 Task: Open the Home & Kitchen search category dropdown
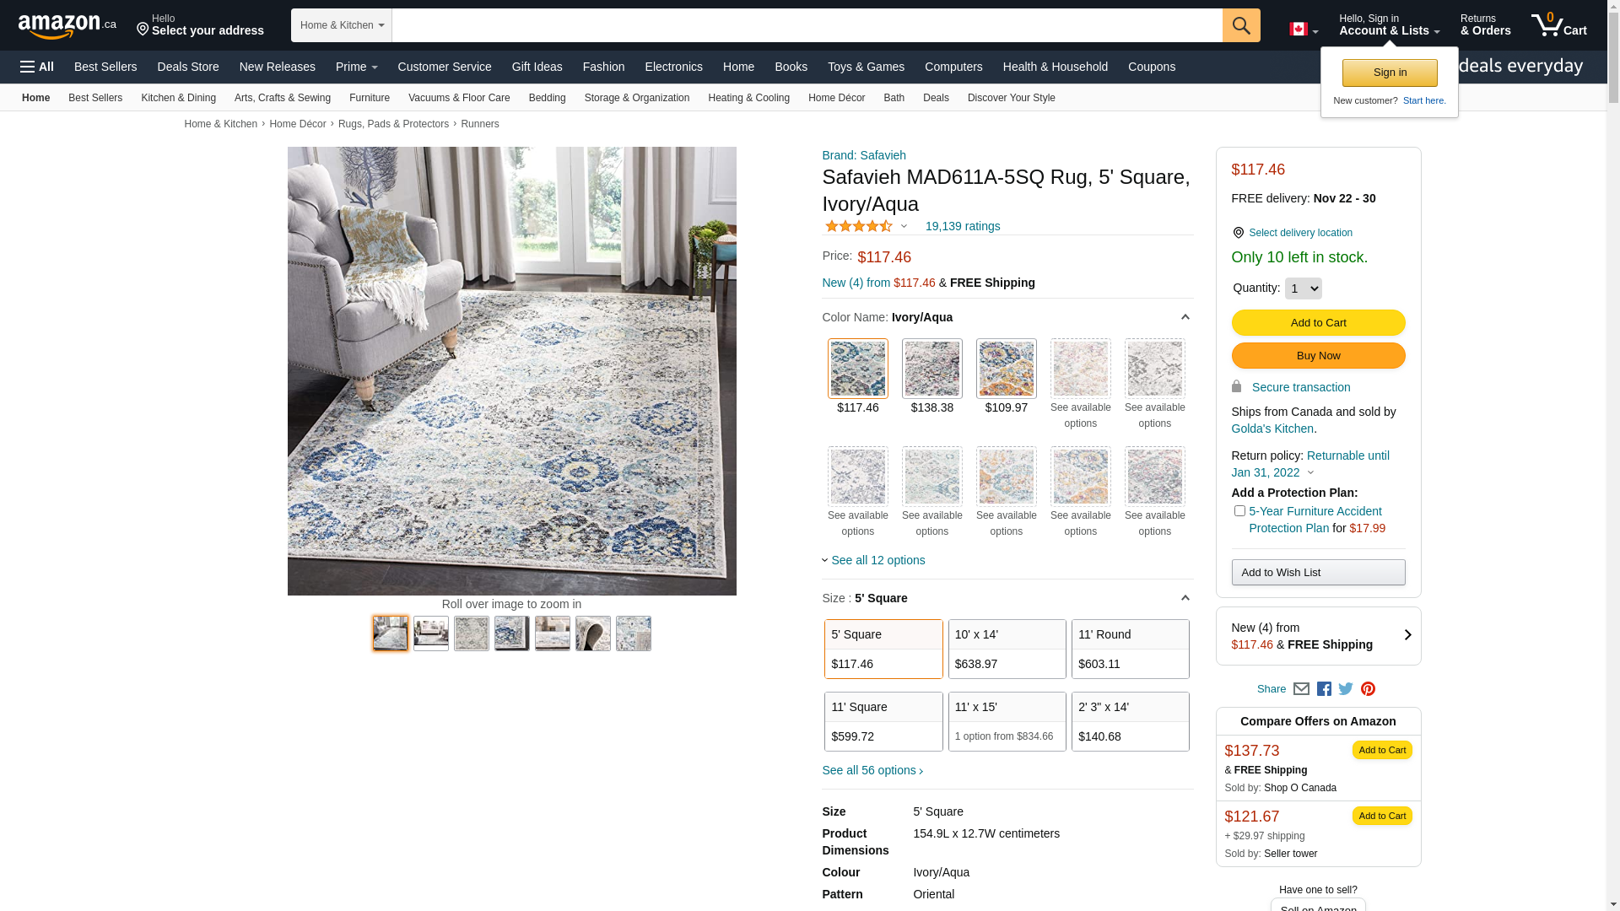click(x=342, y=25)
